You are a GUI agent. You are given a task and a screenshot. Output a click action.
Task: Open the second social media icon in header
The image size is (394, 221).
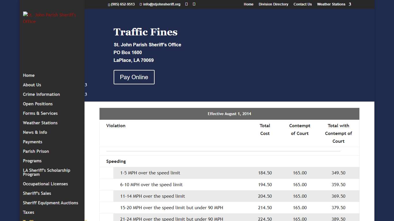(x=194, y=4)
